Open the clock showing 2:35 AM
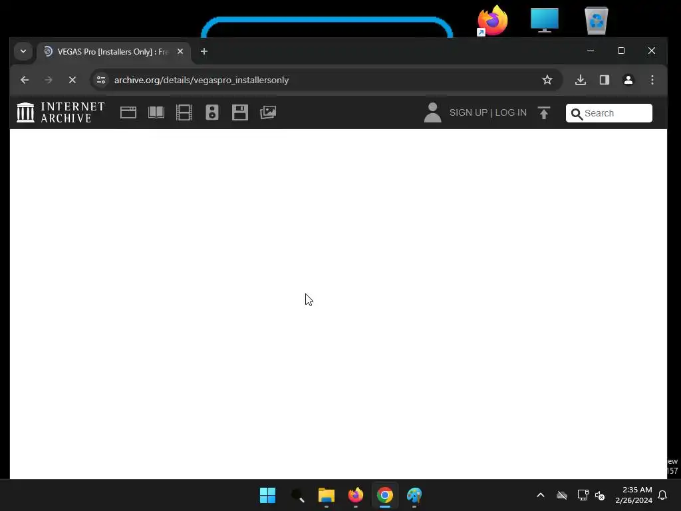The height and width of the screenshot is (511, 681). tap(634, 495)
